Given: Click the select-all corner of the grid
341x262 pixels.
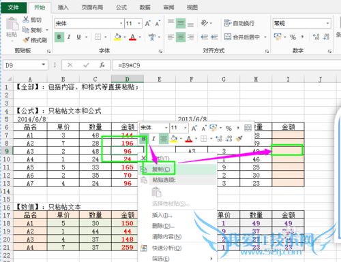Looking at the screenshot, I should pos(8,79).
